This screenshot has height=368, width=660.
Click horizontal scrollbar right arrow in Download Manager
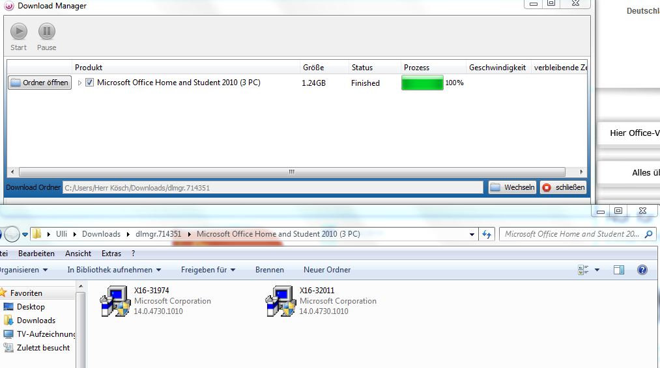[x=581, y=172]
